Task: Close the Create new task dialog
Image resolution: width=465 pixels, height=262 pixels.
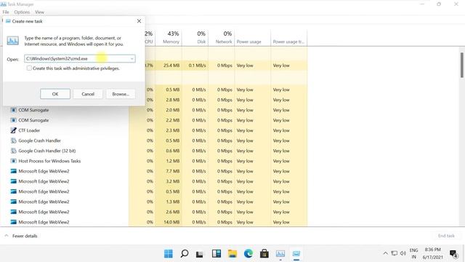Action: (x=139, y=21)
